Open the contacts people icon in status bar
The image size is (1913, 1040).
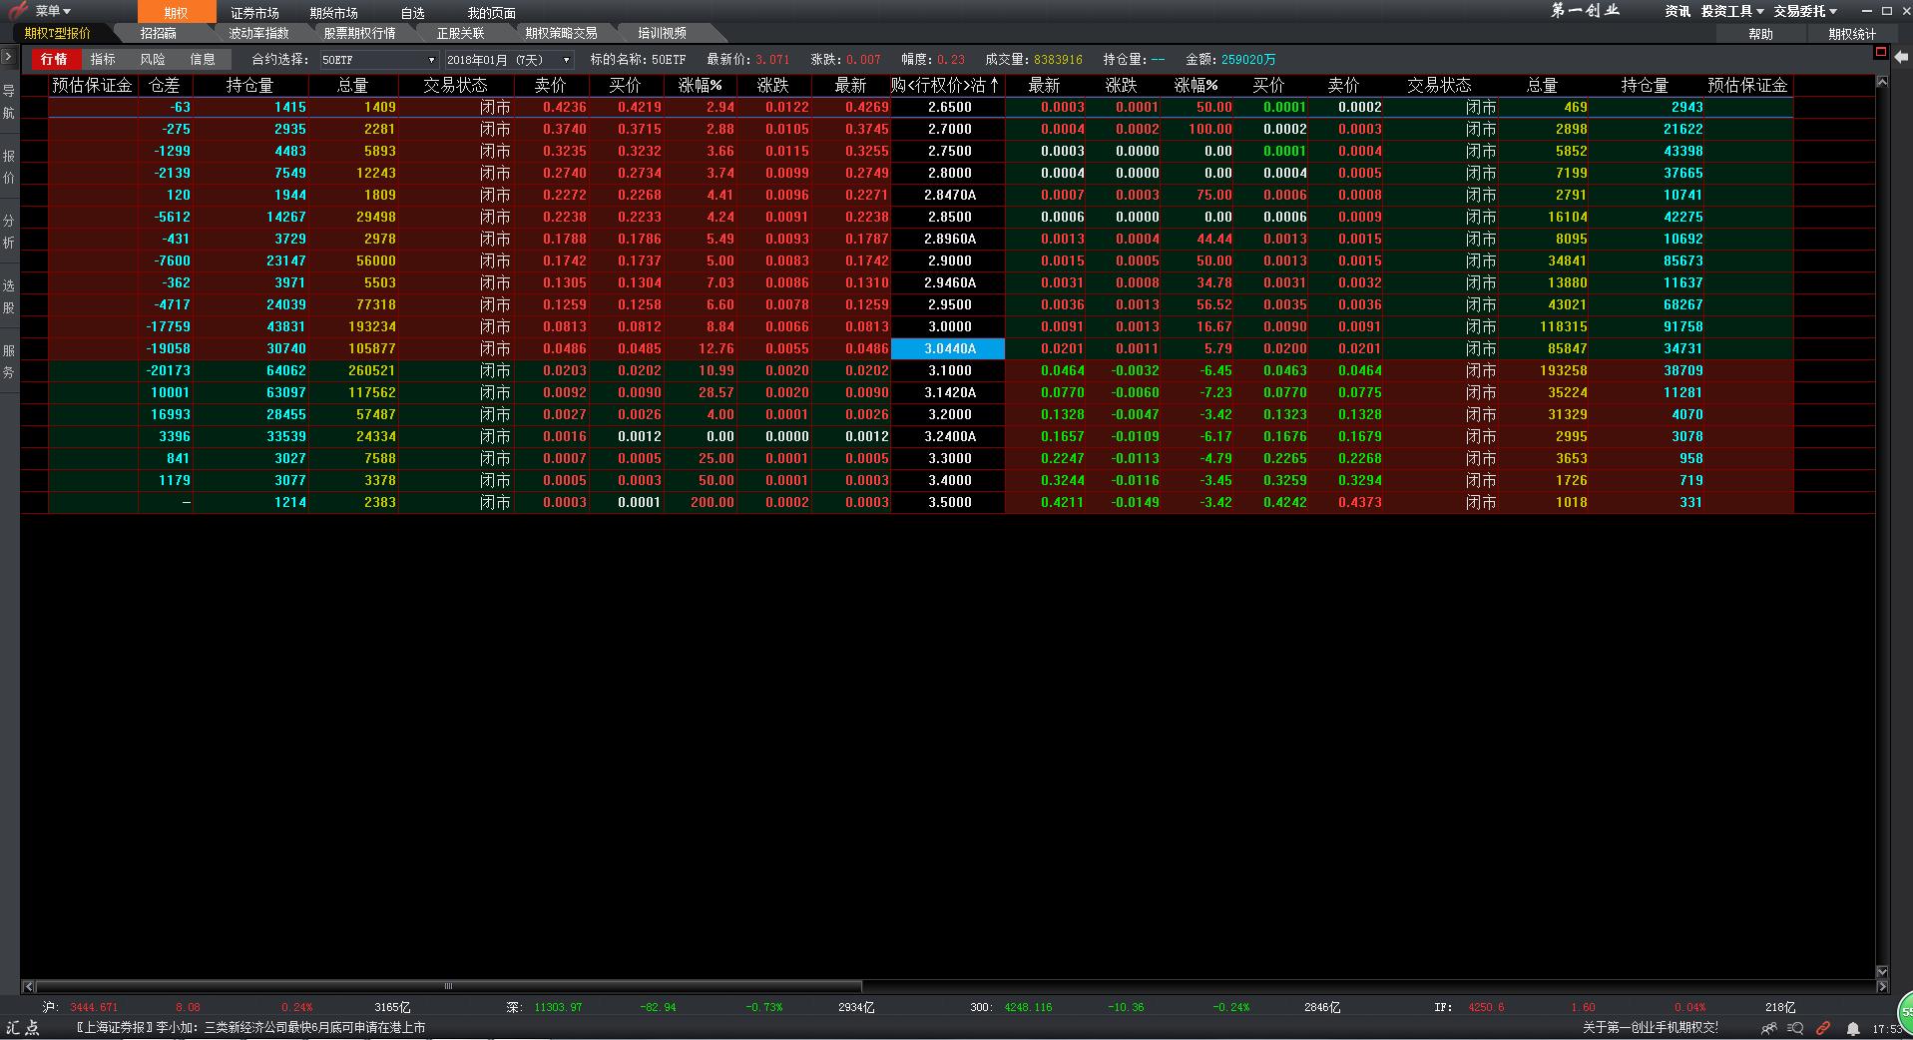click(1769, 1028)
